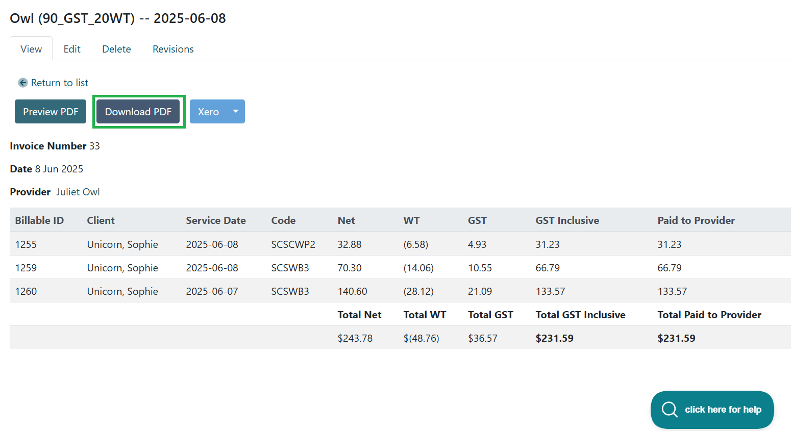Image resolution: width=792 pixels, height=431 pixels.
Task: Click Paid to Provider value 66.79
Action: (x=670, y=268)
